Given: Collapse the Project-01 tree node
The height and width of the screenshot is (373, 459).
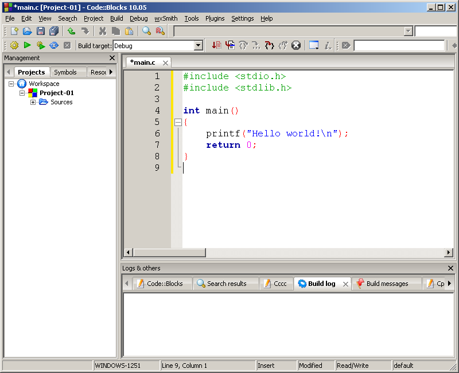Looking at the screenshot, I should [x=22, y=93].
